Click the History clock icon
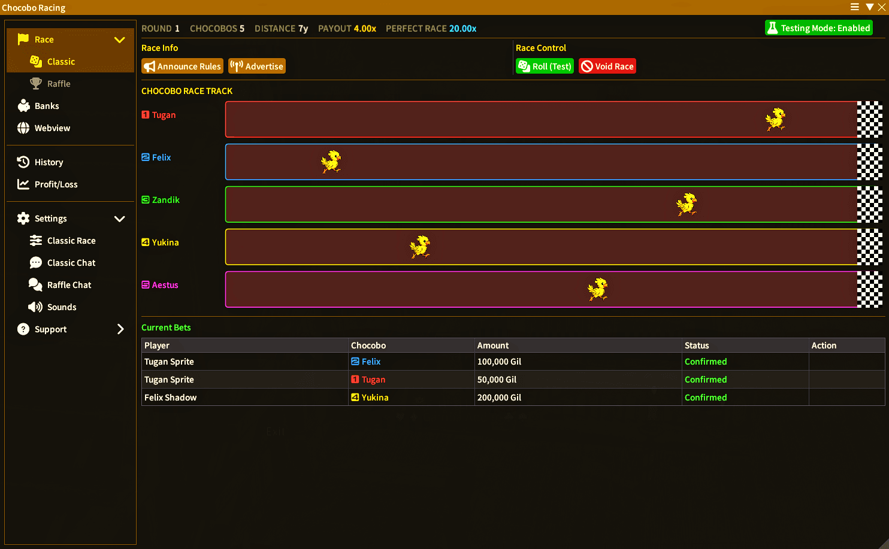 pyautogui.click(x=23, y=162)
